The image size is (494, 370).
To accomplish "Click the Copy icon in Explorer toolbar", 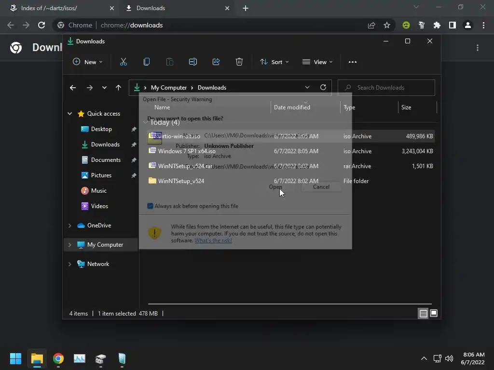I will [x=147, y=62].
